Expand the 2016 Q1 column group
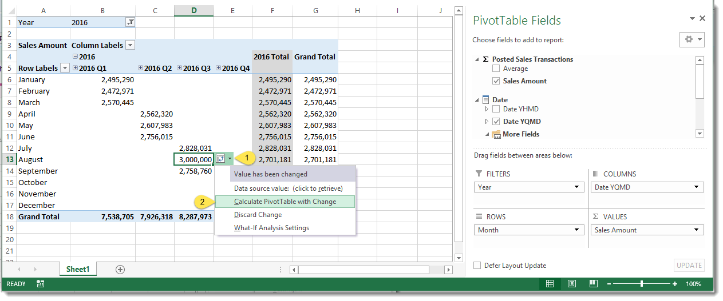 pos(75,68)
